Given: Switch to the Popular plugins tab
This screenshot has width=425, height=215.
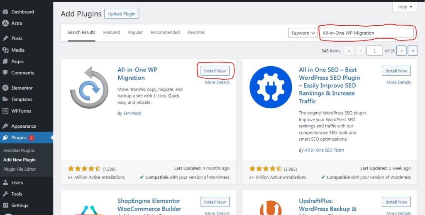Looking at the screenshot, I should click(135, 32).
